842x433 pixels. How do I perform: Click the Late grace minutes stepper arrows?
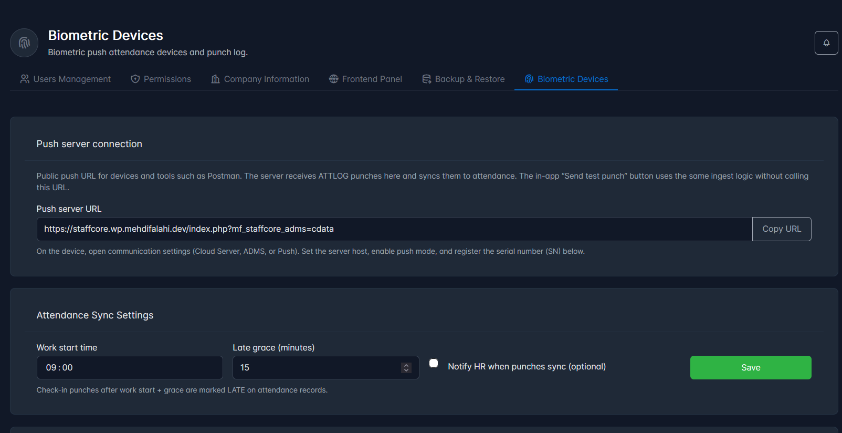[406, 368]
